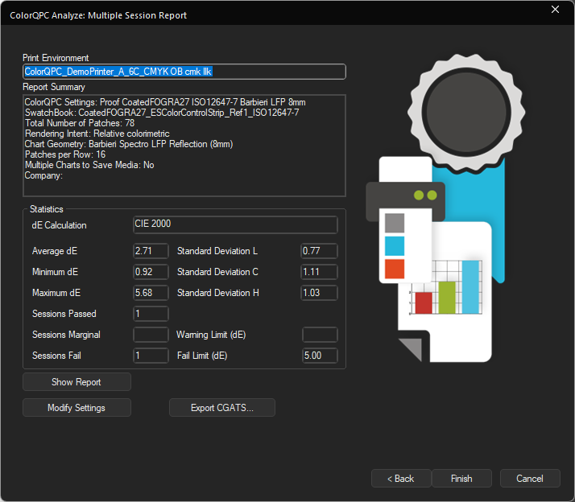
Task: Go back with the < Back button
Action: coord(401,478)
